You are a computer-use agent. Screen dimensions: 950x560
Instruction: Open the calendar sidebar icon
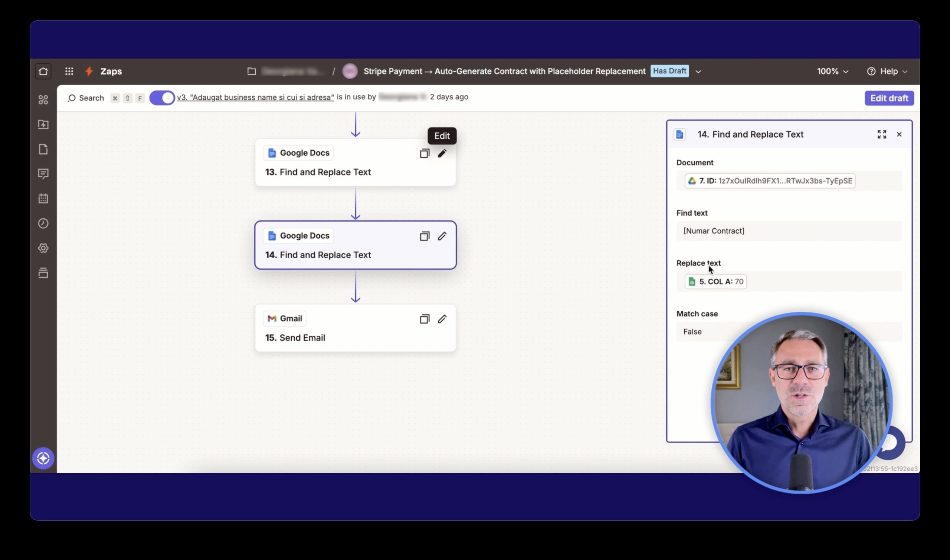point(43,199)
